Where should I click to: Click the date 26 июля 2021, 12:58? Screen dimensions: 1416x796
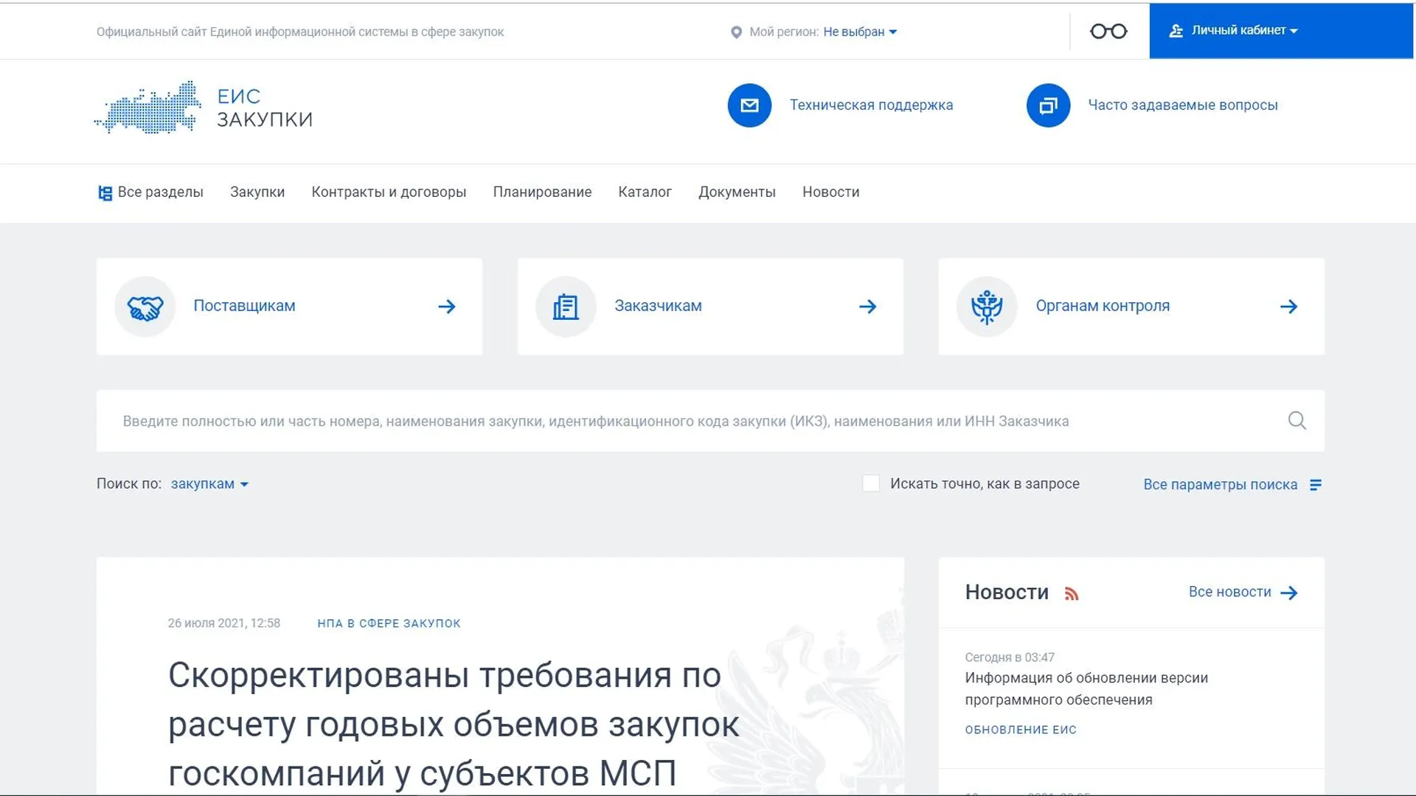tap(224, 624)
